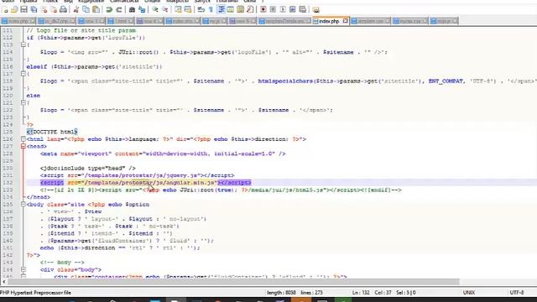Click the Close All toolbar icon
The height and width of the screenshot is (302, 537).
coord(54,9)
